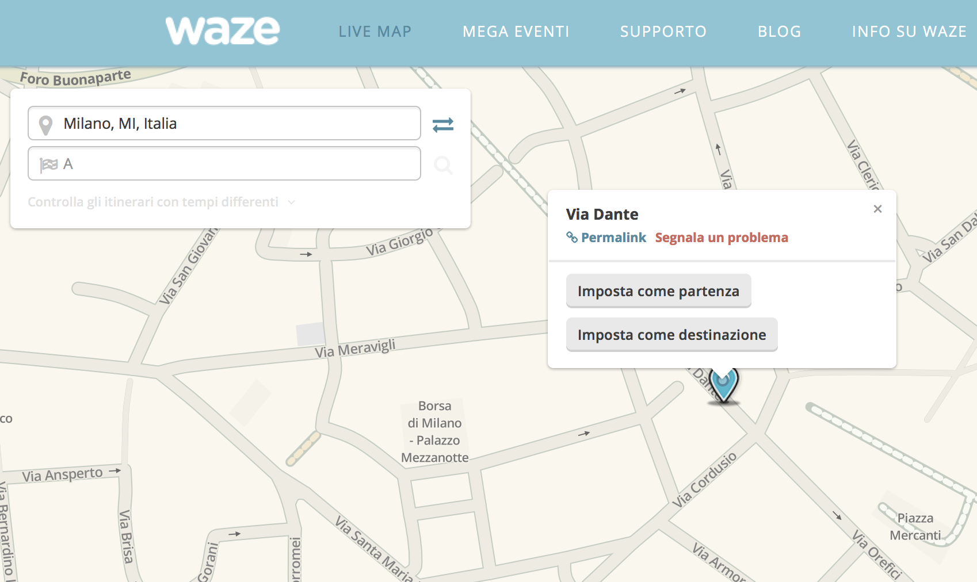Expand the different times itineraries chevron
This screenshot has height=582, width=977.
coord(292,202)
